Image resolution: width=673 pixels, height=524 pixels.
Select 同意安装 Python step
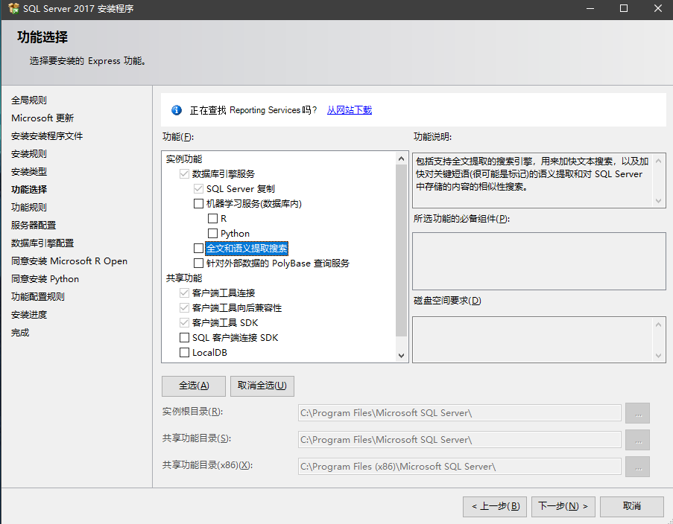(45, 279)
